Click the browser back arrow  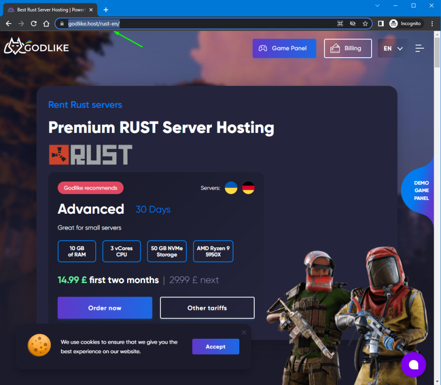point(9,24)
